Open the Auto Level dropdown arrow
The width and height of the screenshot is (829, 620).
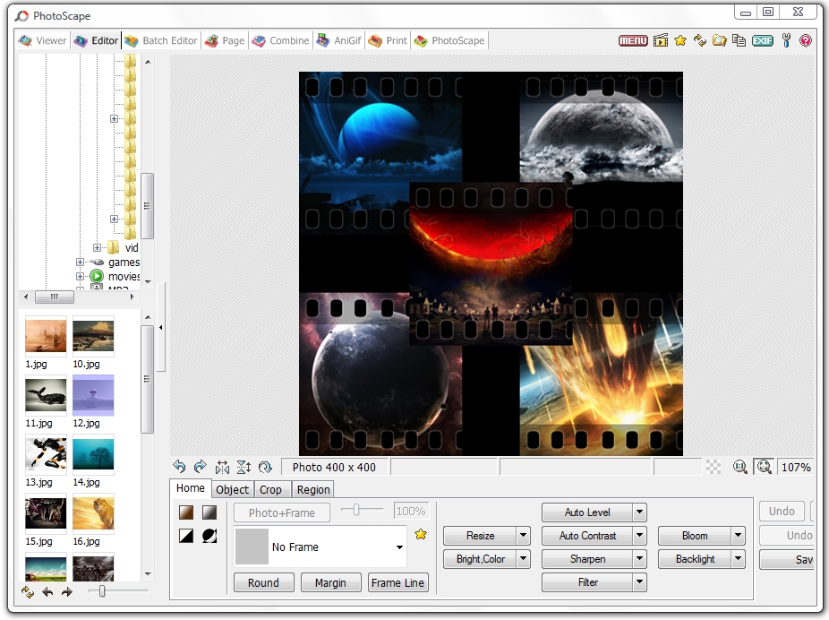pyautogui.click(x=640, y=512)
